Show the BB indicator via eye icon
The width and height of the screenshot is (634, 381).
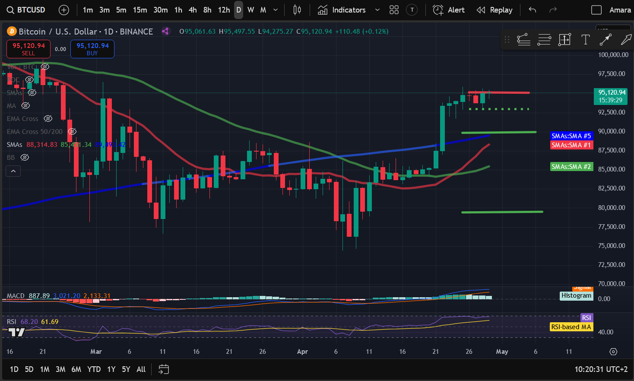coord(25,157)
